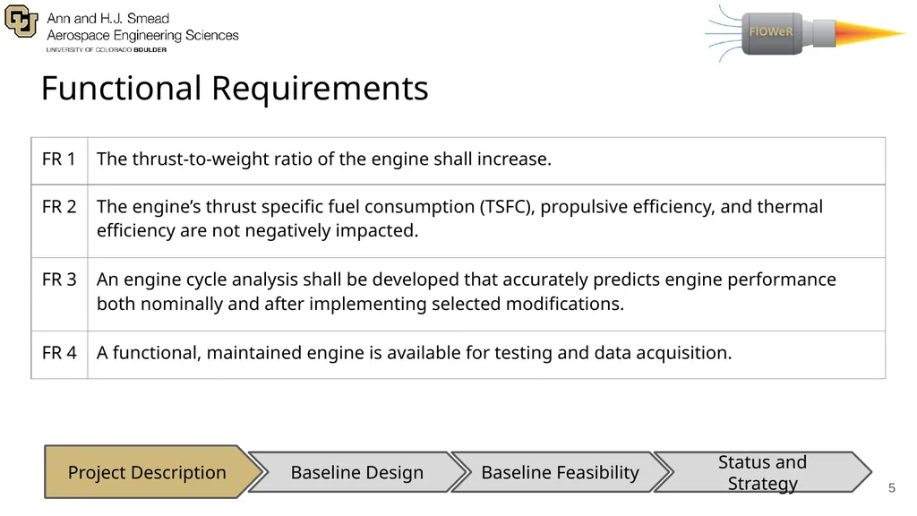Click Aerospace Engineering Sciences department name
Image resolution: width=917 pixels, height=516 pixels.
[142, 35]
